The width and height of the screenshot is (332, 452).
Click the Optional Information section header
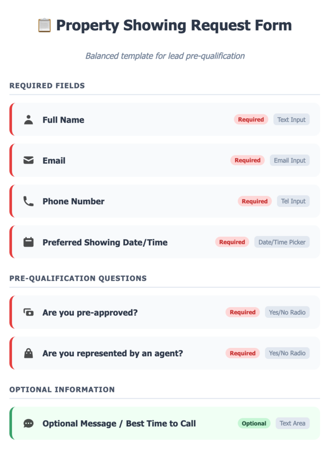point(62,390)
